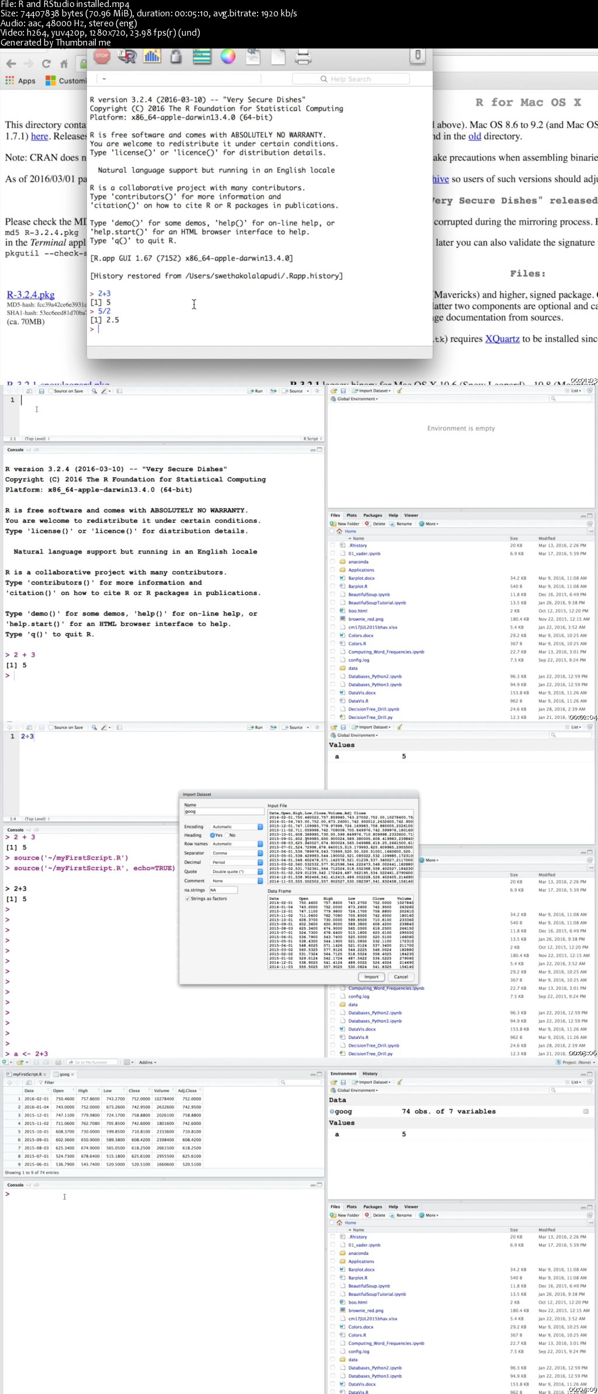Open the Separator Comma dropdown
This screenshot has height=1394, width=598.
tap(237, 853)
